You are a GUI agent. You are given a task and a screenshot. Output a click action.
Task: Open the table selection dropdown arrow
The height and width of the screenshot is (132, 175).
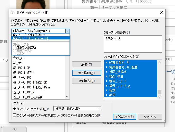point(67,31)
